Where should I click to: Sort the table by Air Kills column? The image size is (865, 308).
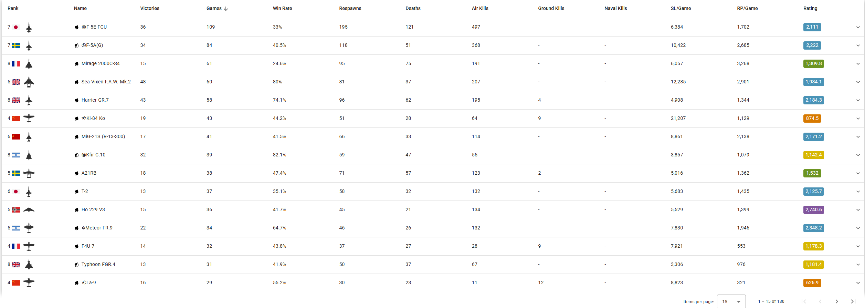coord(480,9)
